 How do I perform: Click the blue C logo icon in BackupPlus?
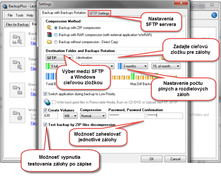tap(214, 15)
